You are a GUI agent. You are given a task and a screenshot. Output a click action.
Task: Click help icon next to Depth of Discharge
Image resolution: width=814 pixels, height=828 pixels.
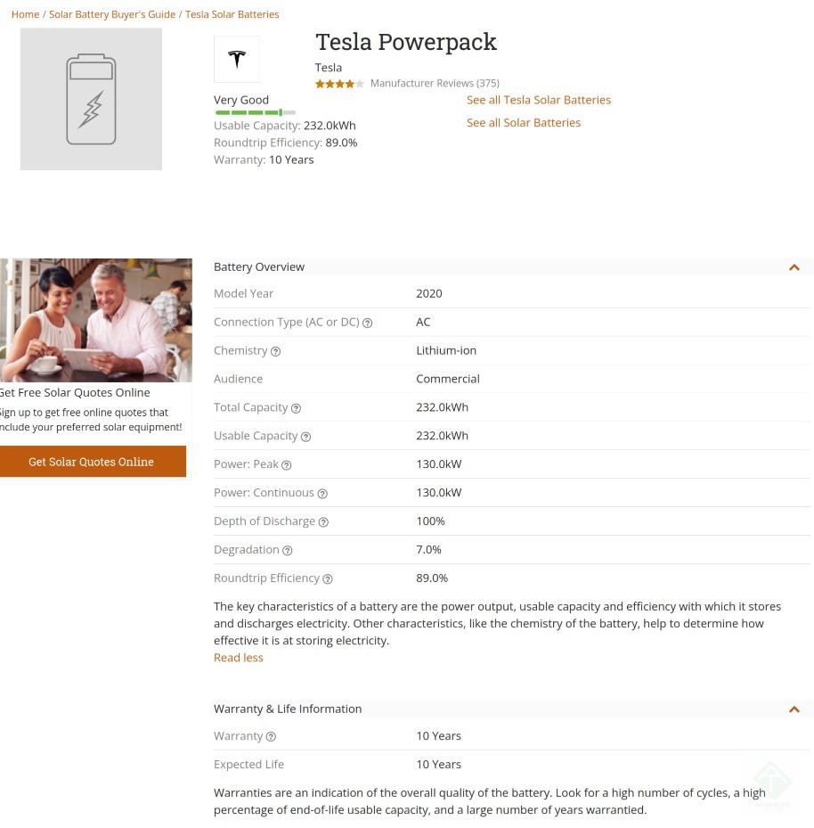pyautogui.click(x=323, y=522)
